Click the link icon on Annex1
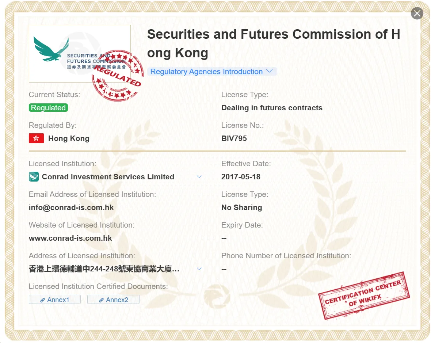The height and width of the screenshot is (343, 431). pyautogui.click(x=43, y=300)
